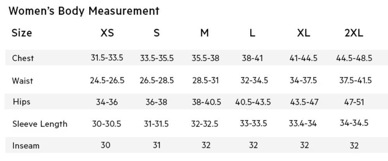Click the Women's Body Measurement heading

point(84,11)
